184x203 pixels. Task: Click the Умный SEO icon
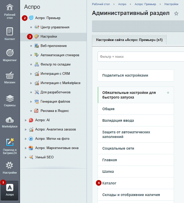tap(31, 157)
